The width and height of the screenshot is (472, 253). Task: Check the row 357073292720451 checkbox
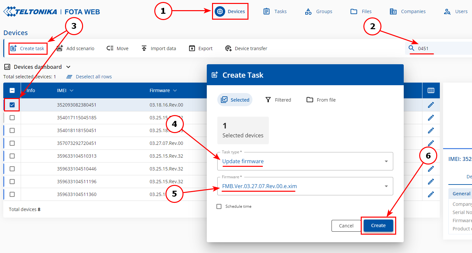click(12, 143)
